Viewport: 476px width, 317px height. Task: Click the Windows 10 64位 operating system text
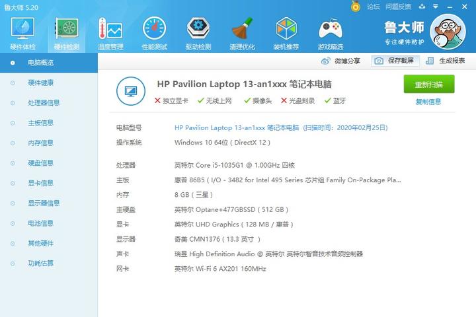(x=222, y=143)
